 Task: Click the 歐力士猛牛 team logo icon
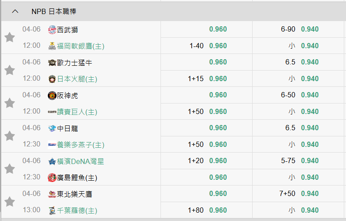52,62
